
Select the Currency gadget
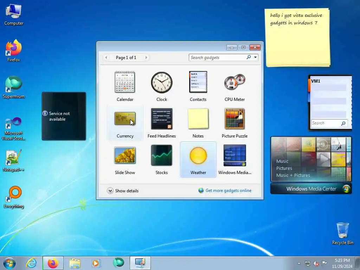(x=125, y=123)
